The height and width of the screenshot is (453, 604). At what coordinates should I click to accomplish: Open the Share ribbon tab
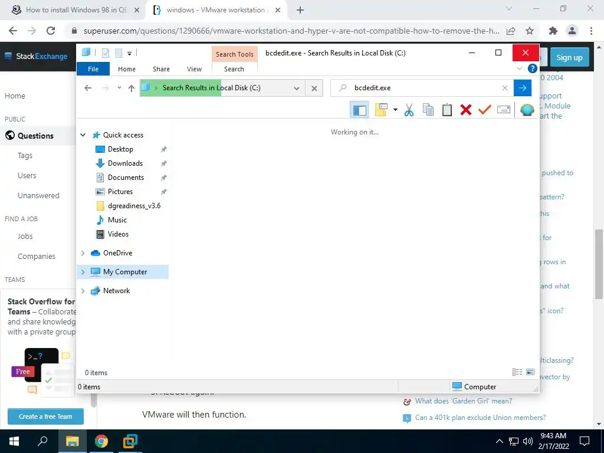[162, 69]
